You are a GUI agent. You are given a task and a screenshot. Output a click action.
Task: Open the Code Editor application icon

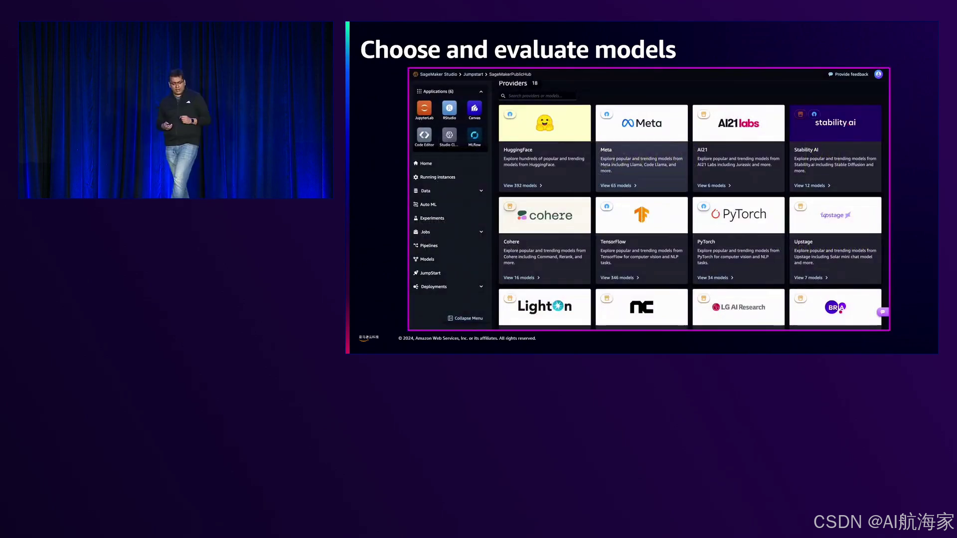[424, 135]
